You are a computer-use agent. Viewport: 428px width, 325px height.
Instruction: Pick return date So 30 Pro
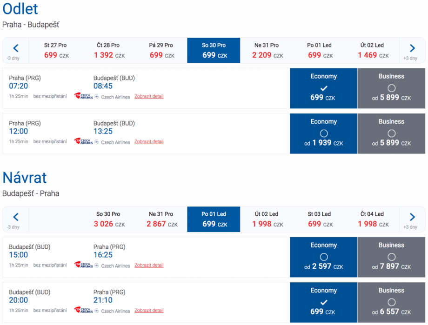pos(108,219)
